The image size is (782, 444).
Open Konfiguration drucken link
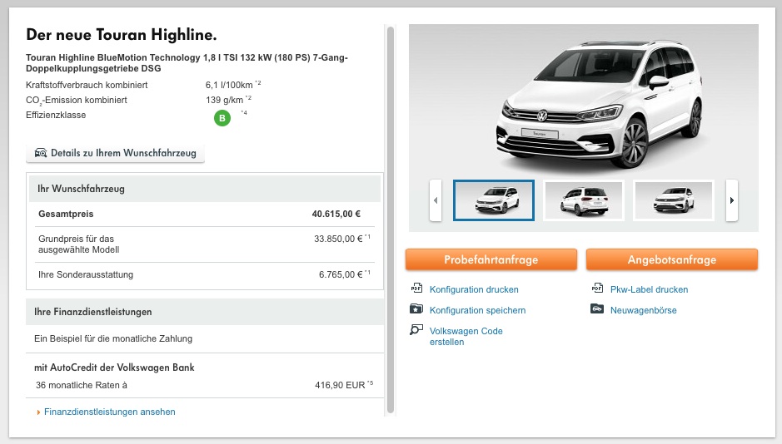[x=474, y=289]
